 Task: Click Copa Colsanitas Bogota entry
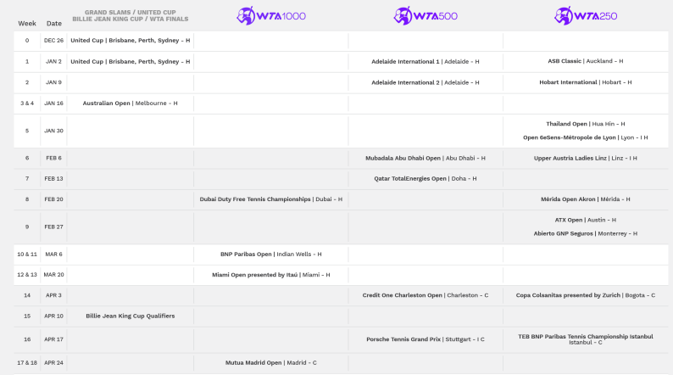586,295
